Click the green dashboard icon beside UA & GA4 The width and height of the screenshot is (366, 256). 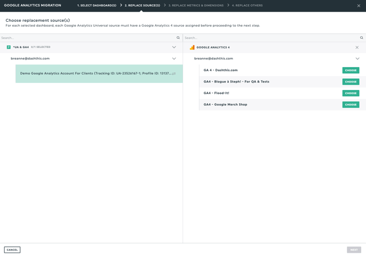[x=9, y=47]
